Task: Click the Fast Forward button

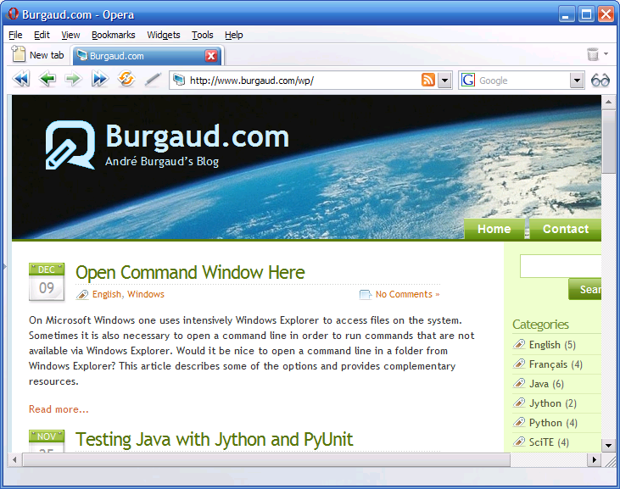Action: point(99,80)
